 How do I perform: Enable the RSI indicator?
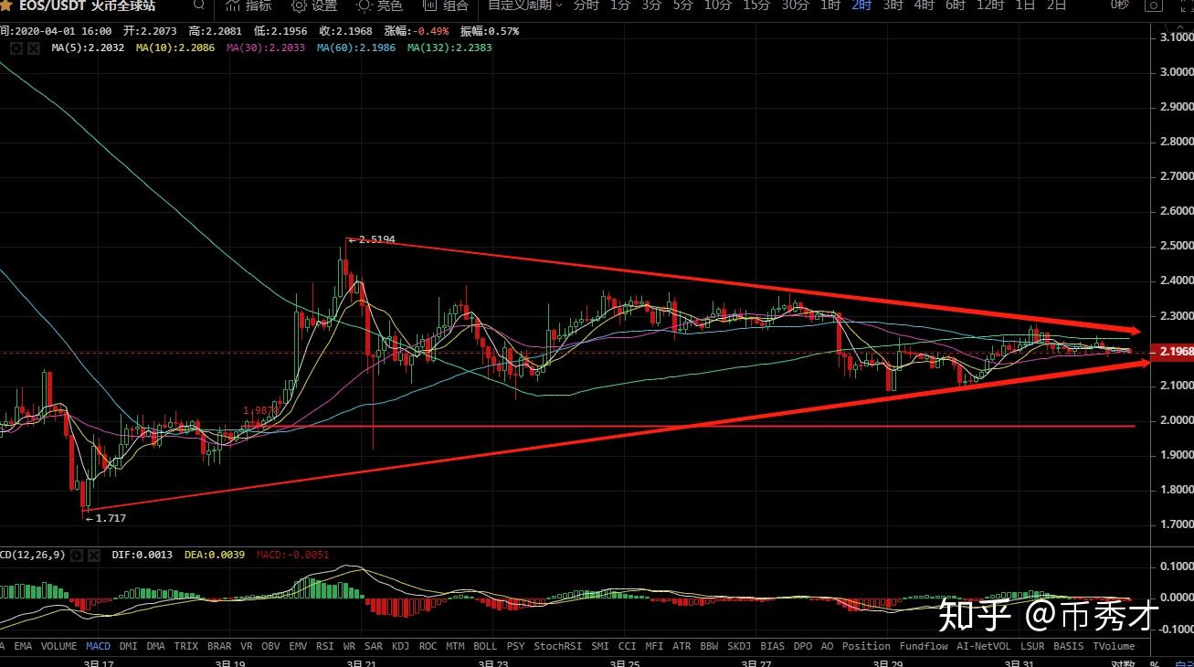coord(325,646)
